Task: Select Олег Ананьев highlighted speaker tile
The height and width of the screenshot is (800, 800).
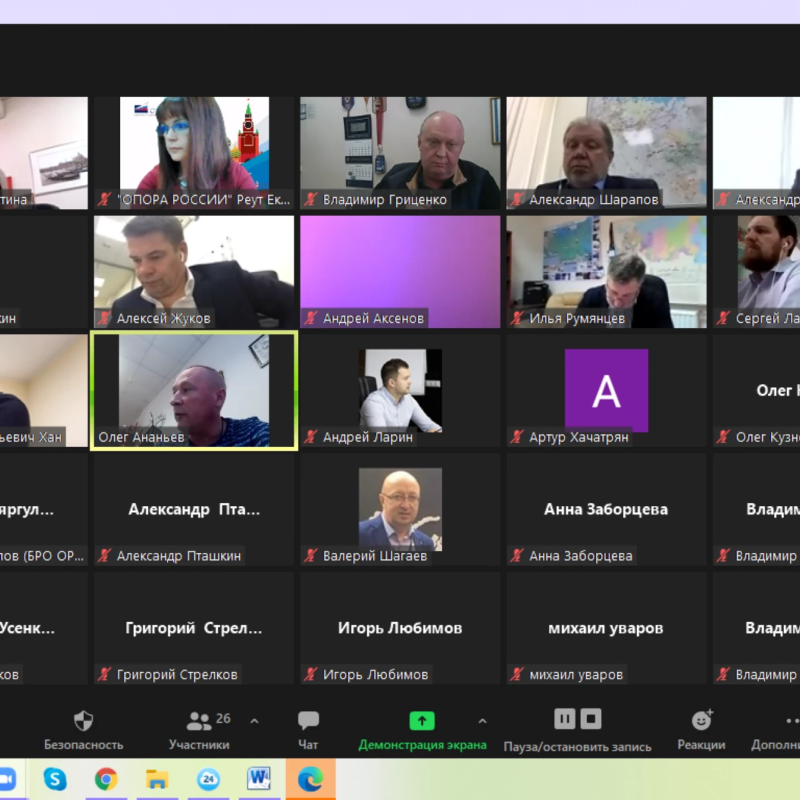Action: click(x=194, y=390)
